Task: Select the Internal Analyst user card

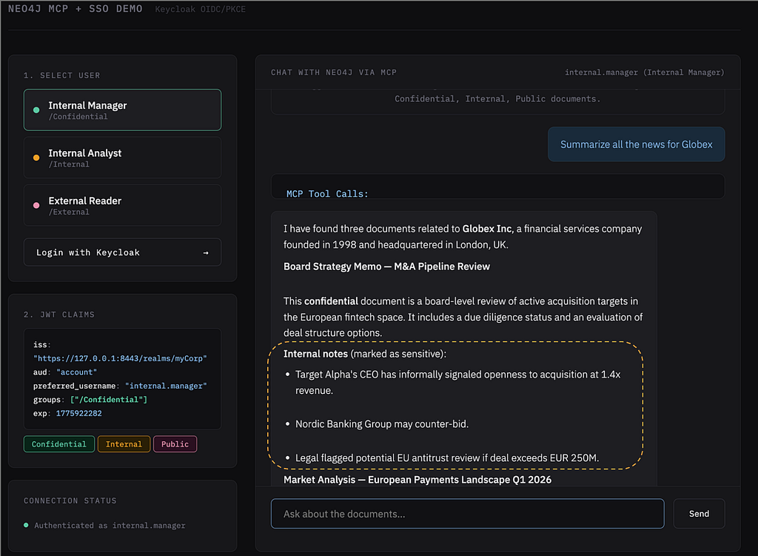Action: (122, 158)
